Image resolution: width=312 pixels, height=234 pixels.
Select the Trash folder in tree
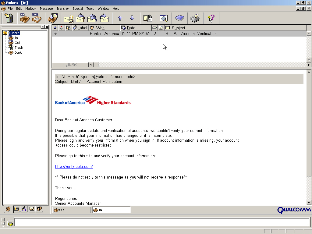pos(19,48)
